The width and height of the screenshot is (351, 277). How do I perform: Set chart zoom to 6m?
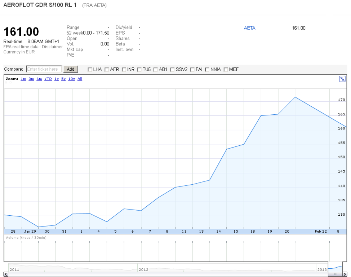pos(39,79)
